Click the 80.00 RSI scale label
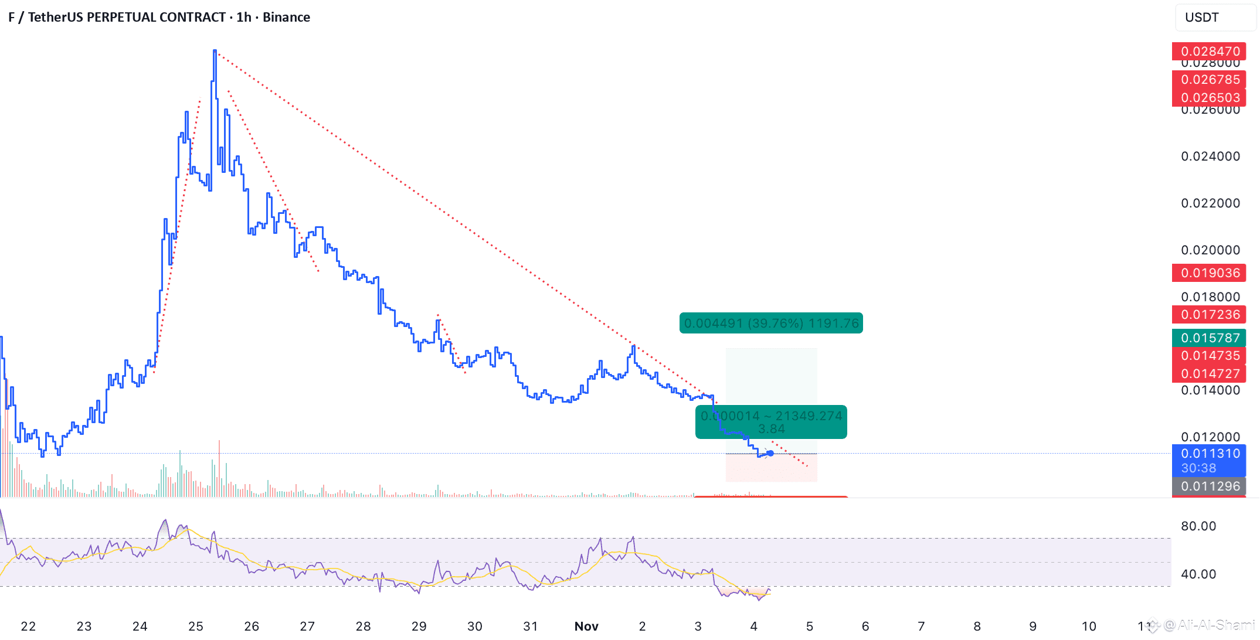The image size is (1260, 640). (1198, 526)
